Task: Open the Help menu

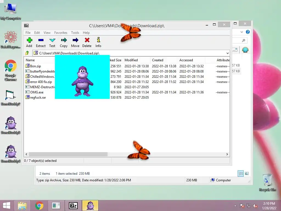Action: click(86, 33)
